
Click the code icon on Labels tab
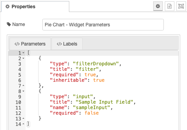[59, 44]
